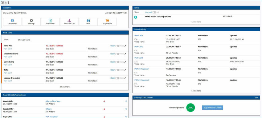
Task: Create a New Offer document
Action: pos(50,22)
